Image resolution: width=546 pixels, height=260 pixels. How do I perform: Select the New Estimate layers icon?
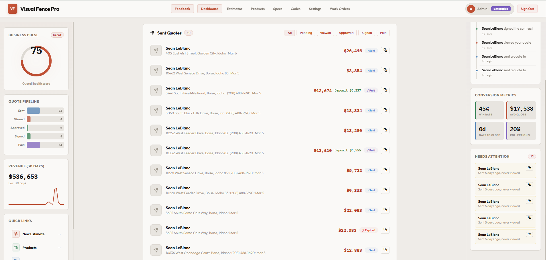pyautogui.click(x=15, y=234)
